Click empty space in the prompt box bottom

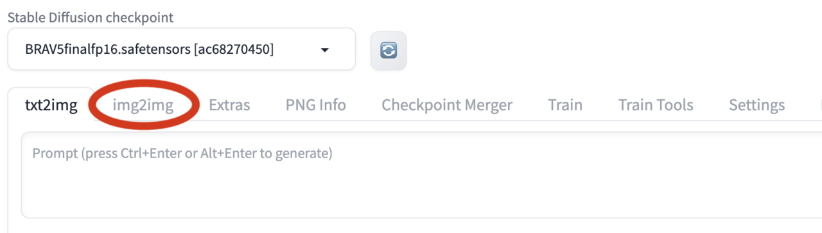pos(421,198)
